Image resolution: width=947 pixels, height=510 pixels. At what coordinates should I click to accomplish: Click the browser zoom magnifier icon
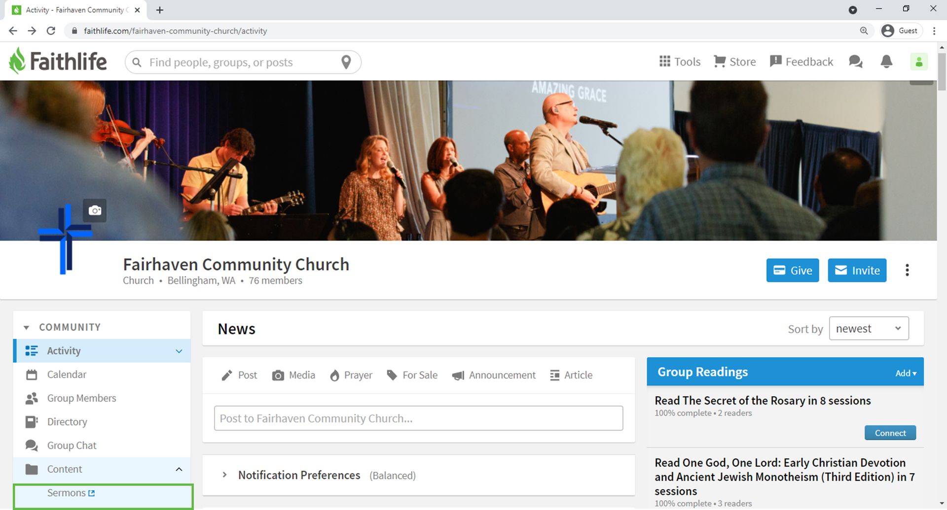click(x=864, y=31)
